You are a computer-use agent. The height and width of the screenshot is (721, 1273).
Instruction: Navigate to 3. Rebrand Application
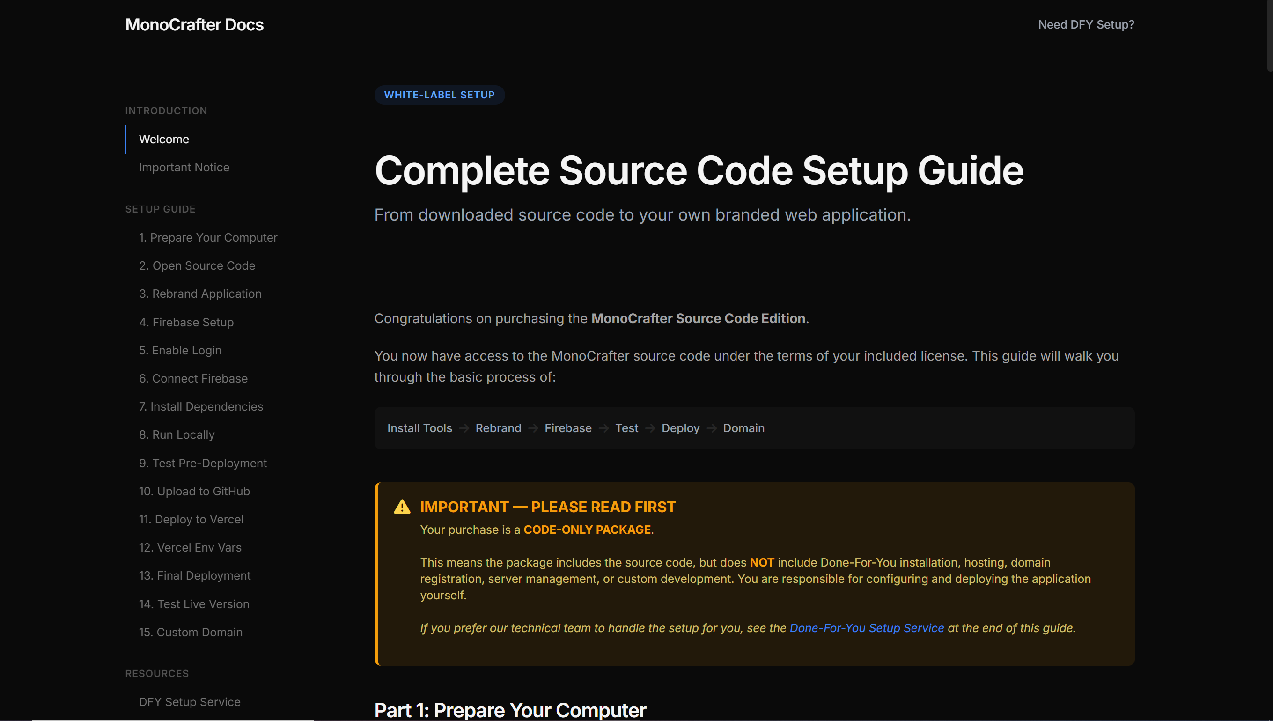click(200, 294)
